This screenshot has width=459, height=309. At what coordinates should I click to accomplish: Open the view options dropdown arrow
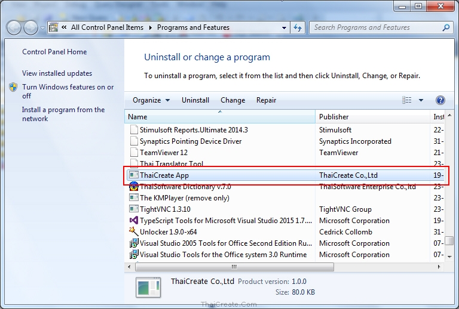click(421, 100)
